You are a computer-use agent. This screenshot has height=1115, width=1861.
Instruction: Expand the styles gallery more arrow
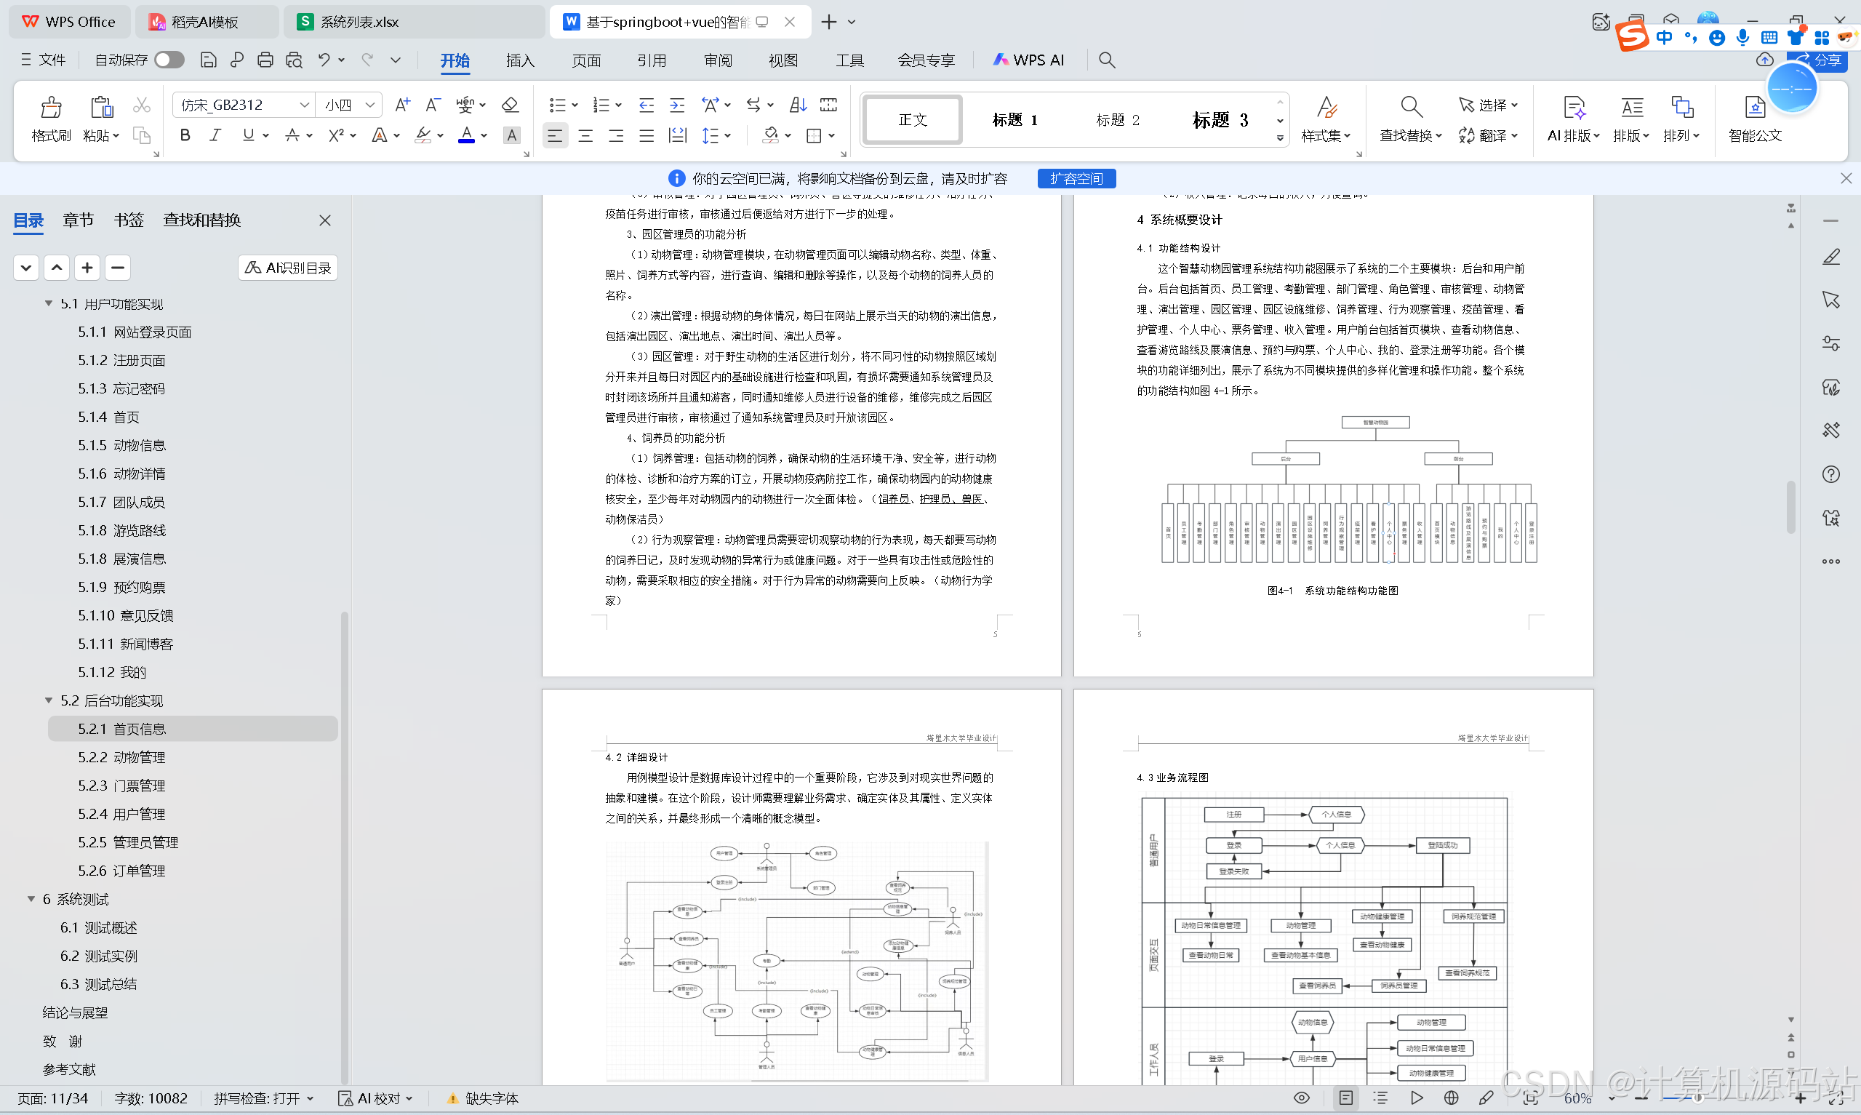(x=1280, y=137)
